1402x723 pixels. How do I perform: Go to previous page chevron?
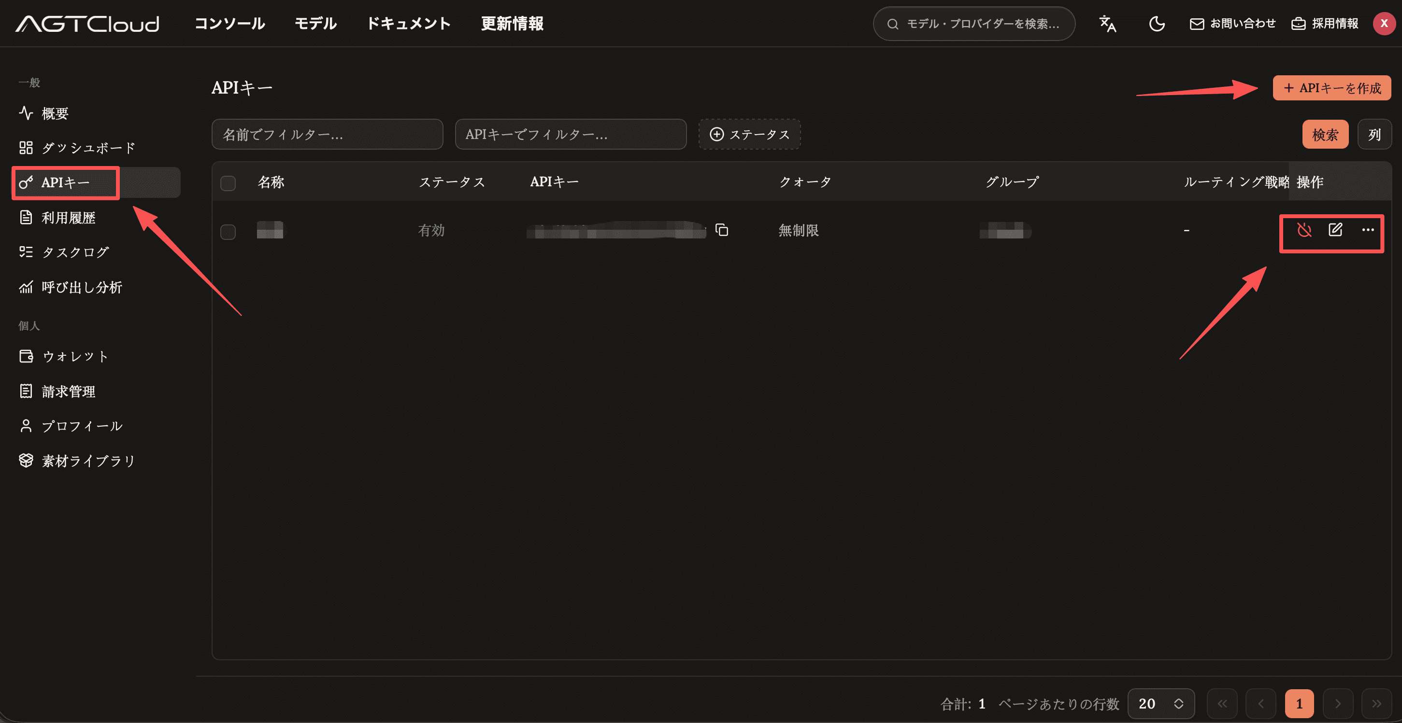pos(1260,703)
